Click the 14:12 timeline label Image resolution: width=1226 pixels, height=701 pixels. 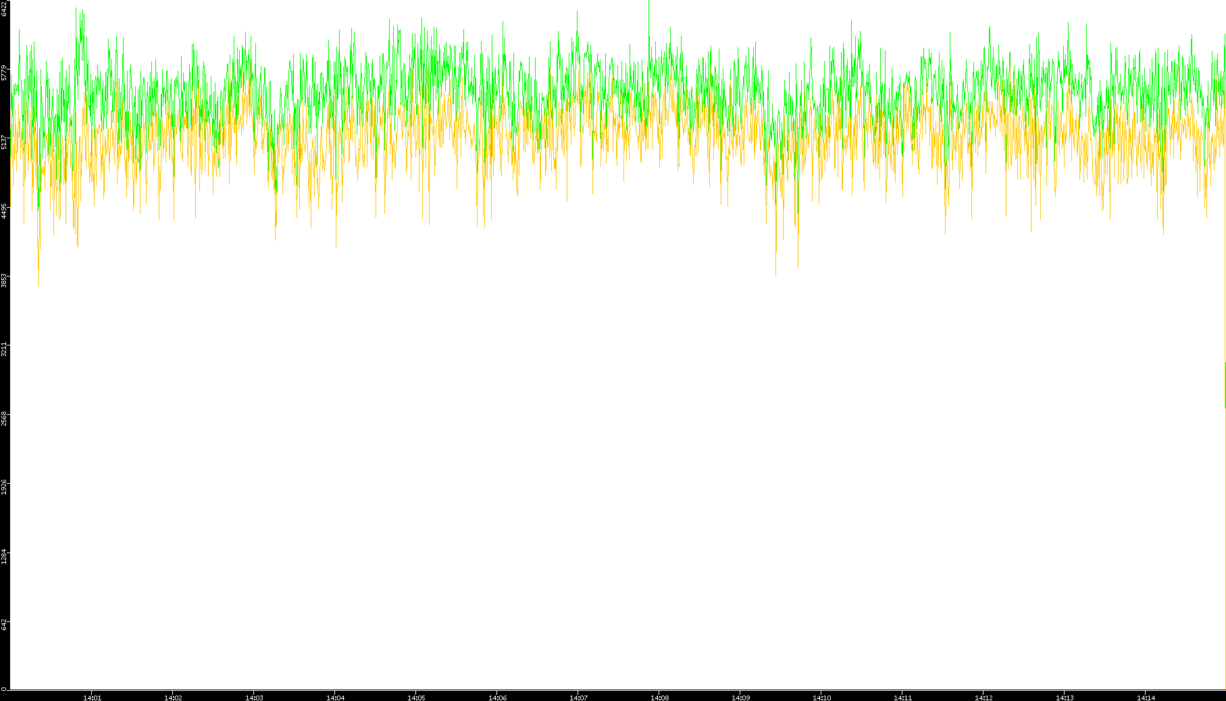[x=984, y=698]
